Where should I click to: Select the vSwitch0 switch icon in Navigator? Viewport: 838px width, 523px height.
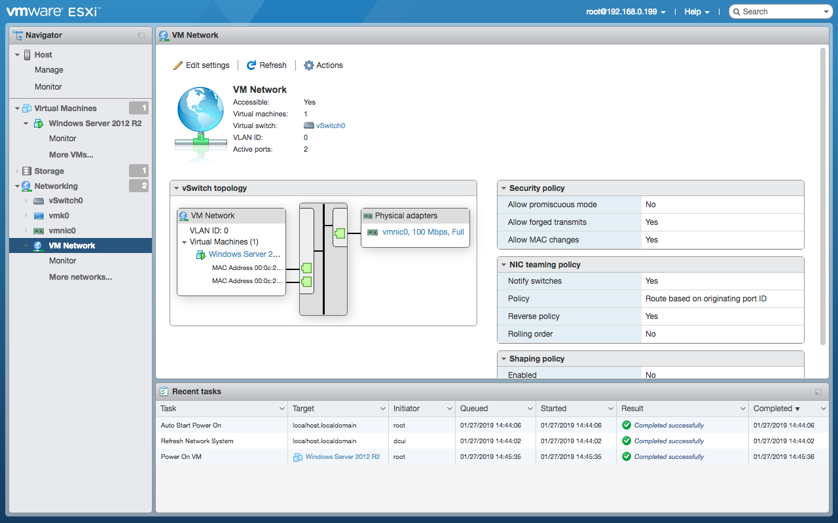[x=37, y=201]
